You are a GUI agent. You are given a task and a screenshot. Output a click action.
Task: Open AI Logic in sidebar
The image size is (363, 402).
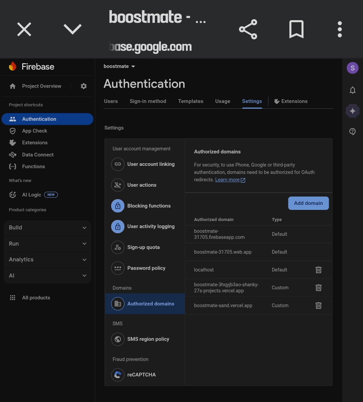pos(47,194)
